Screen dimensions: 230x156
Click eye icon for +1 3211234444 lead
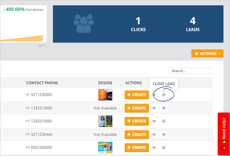154,134
